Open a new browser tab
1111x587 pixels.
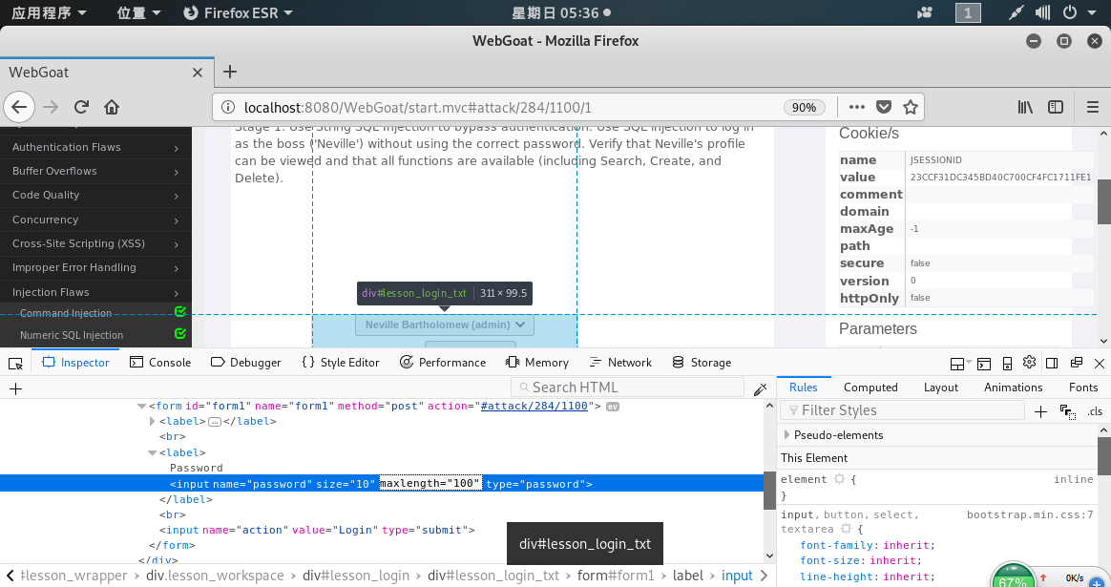point(230,72)
